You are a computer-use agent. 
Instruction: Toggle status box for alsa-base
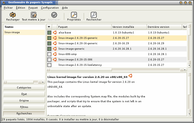pos(49,33)
